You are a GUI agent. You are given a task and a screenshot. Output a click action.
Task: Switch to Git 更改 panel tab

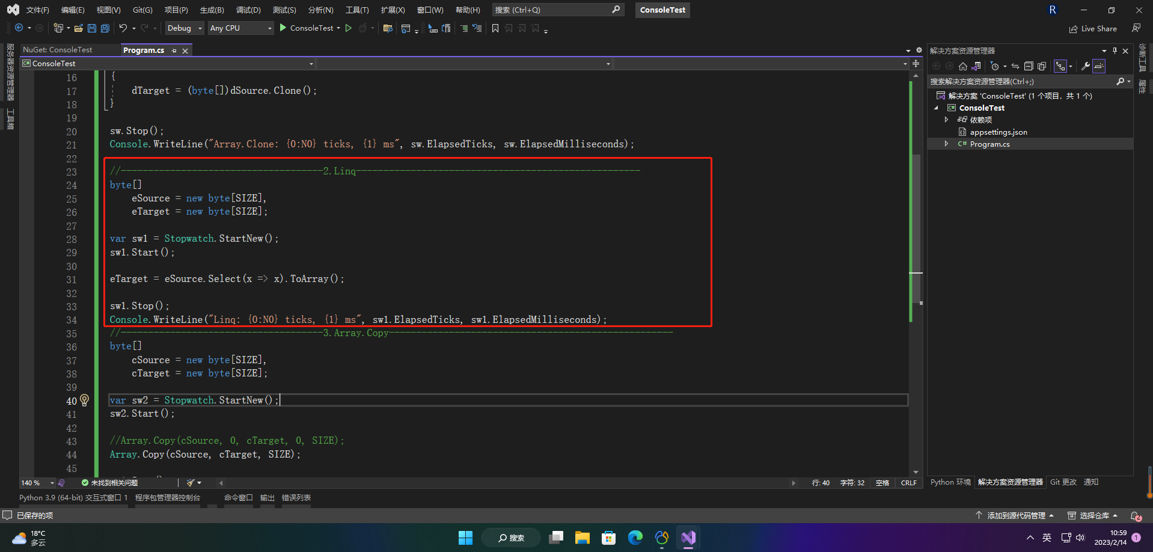tap(1063, 482)
